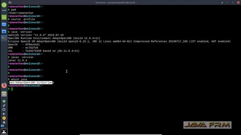
Task: Click the '/home/ramanathan' output line
Action: (x=21, y=13)
